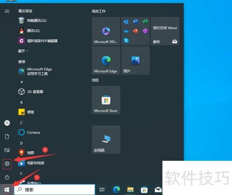Select the B letter group header
The image size is (232, 195).
coord(21,103)
